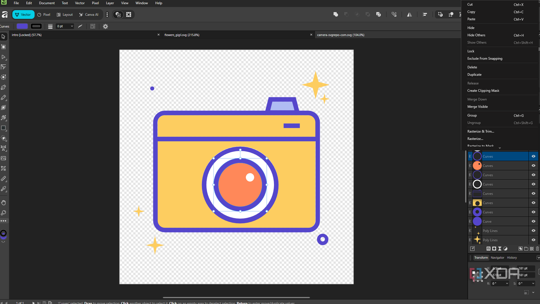Screen dimensions: 540x304
Task: Delete layer with trash icon
Action: pos(537,249)
